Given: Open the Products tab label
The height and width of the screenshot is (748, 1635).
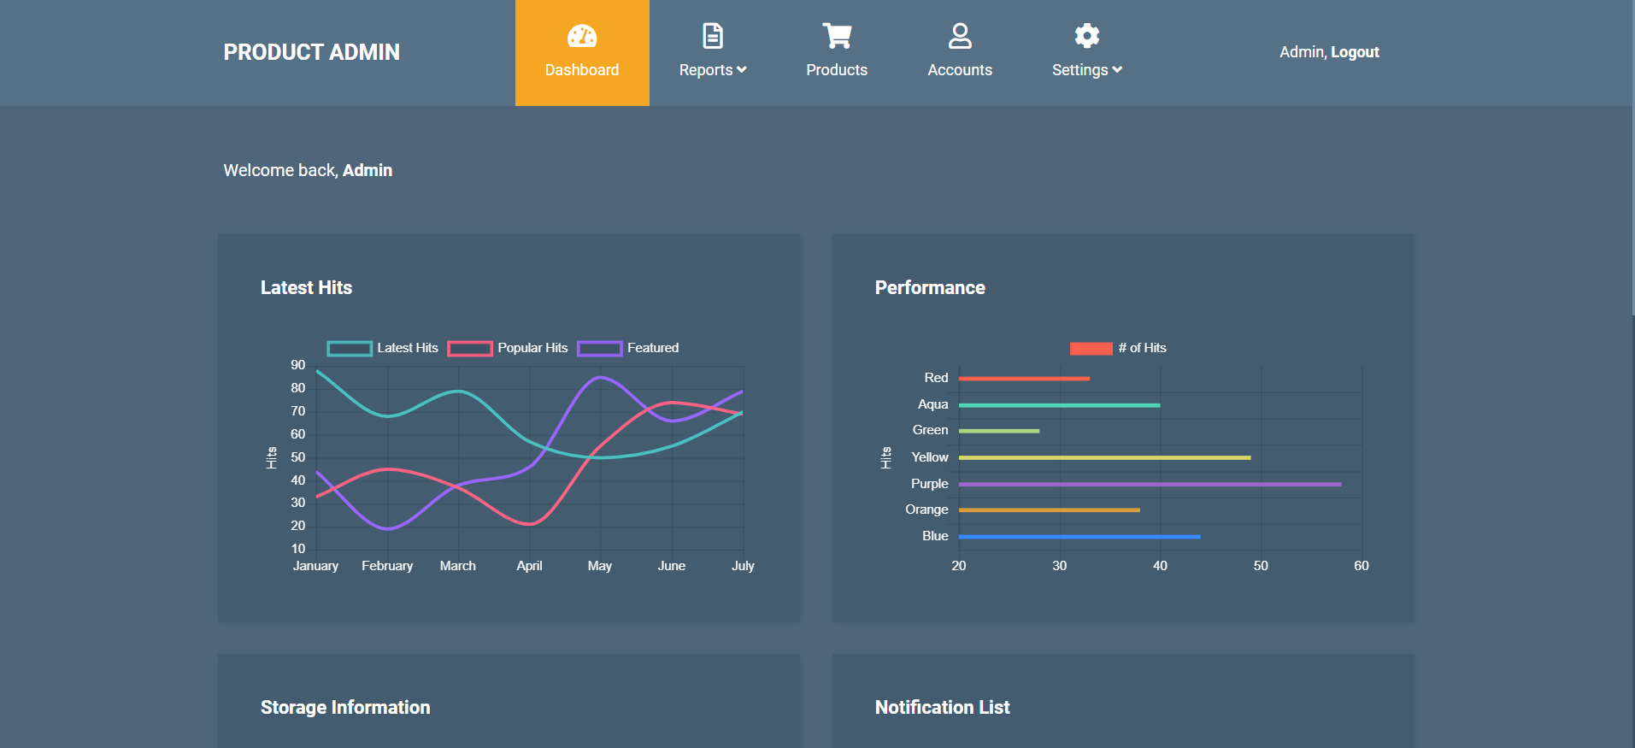Looking at the screenshot, I should tap(837, 70).
